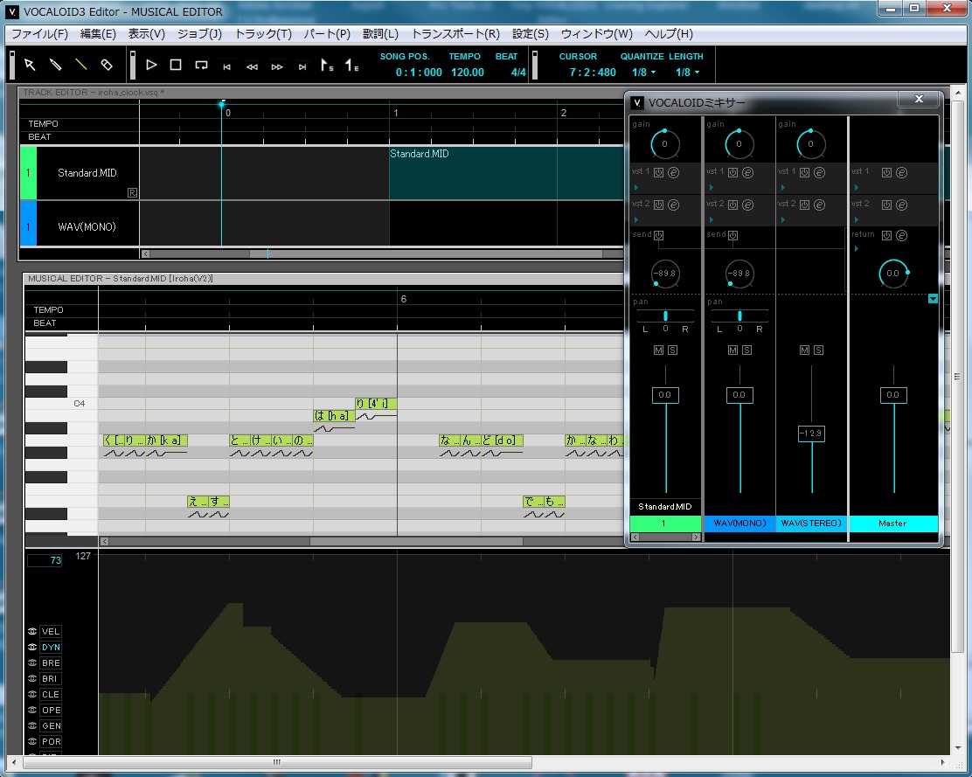Toggle the eye icon beside VEL
Image resolution: width=972 pixels, height=777 pixels.
(x=32, y=631)
